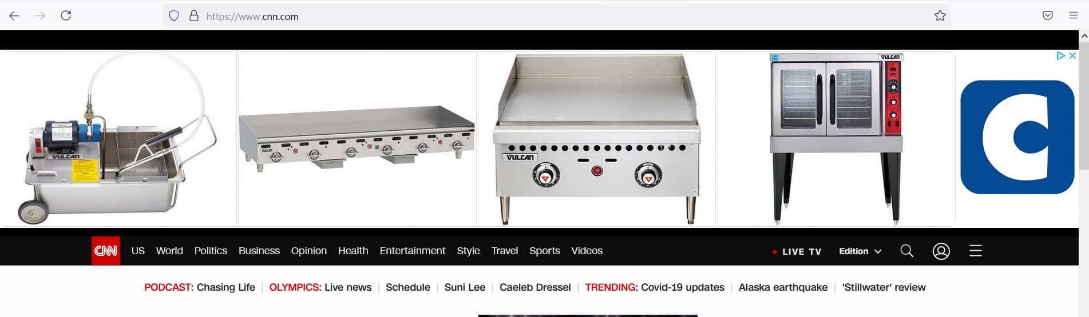Viewport: 1089px width, 317px height.
Task: Go to the Entertainment section
Action: (x=413, y=251)
